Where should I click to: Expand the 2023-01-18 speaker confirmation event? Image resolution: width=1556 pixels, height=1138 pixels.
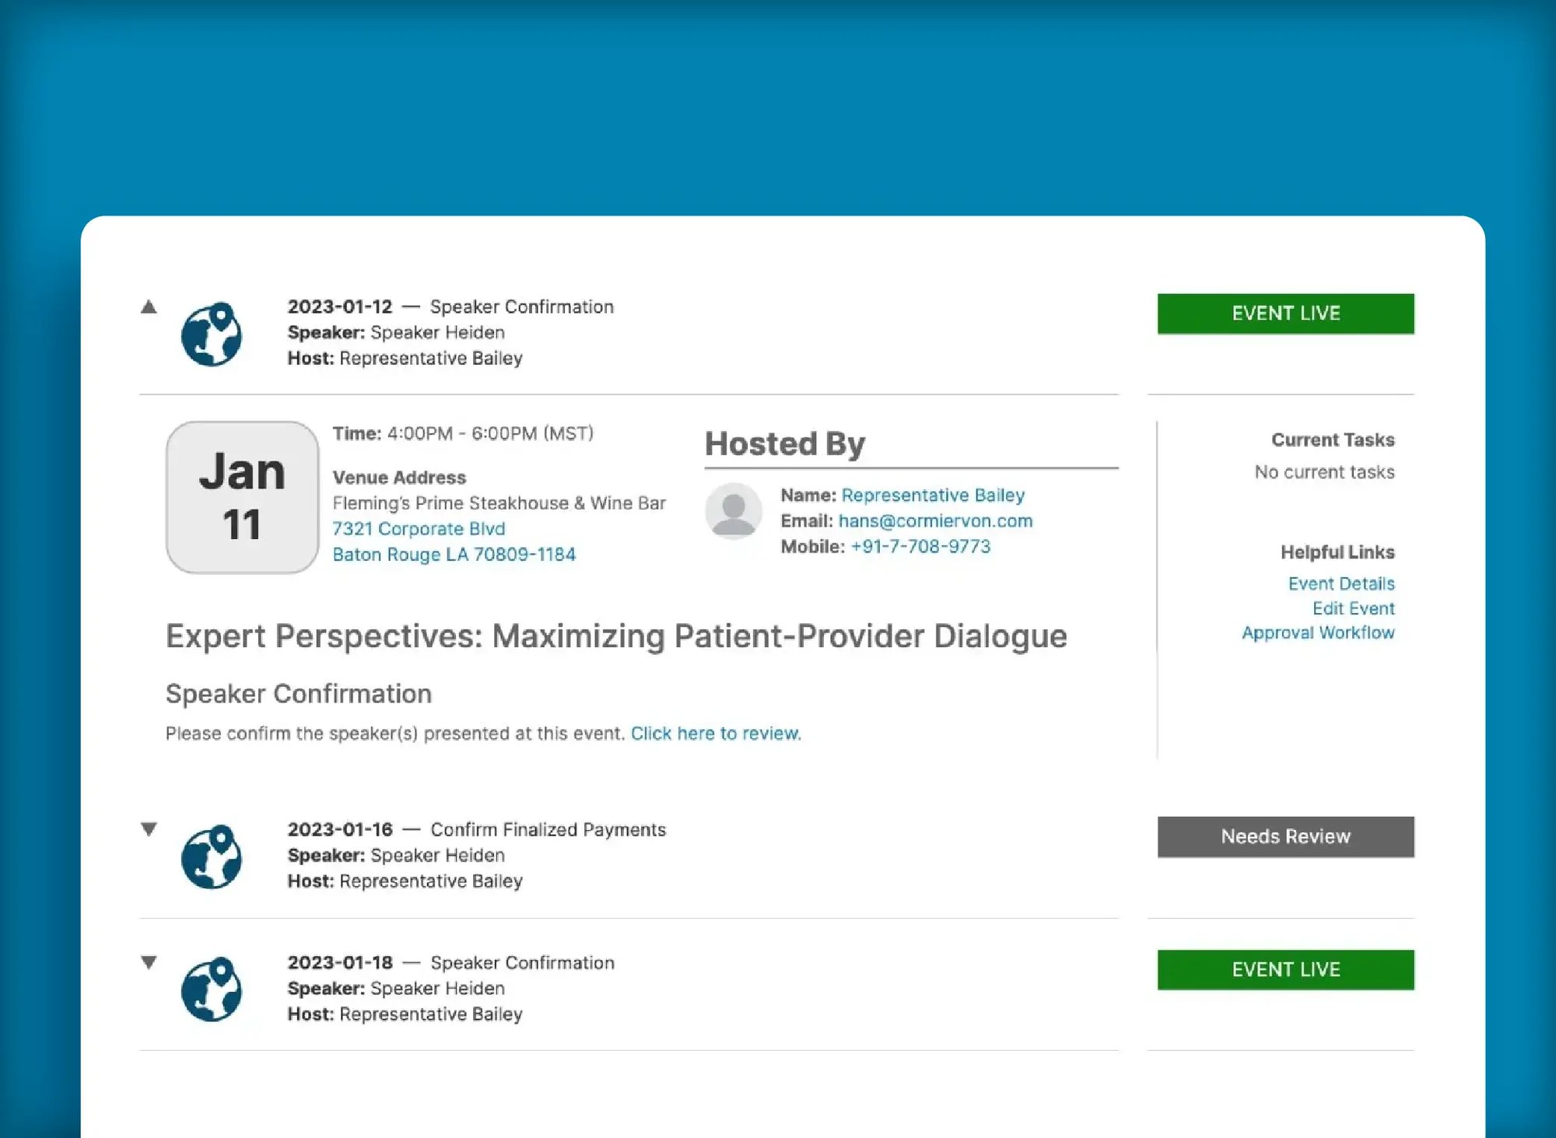[149, 962]
